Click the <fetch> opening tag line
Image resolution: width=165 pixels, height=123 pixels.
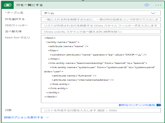click(50, 38)
